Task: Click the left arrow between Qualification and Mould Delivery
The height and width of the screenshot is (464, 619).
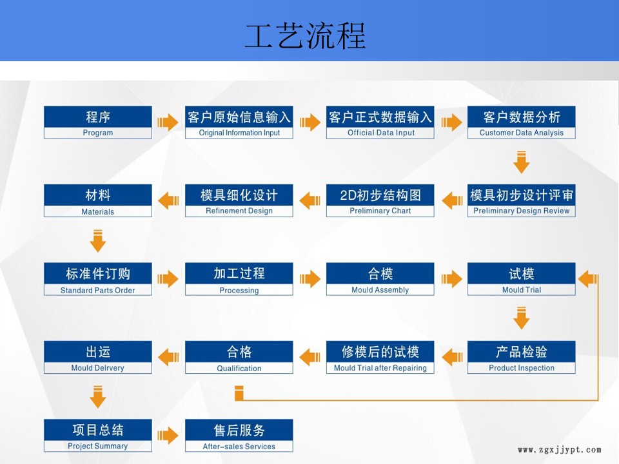Action: click(x=168, y=357)
